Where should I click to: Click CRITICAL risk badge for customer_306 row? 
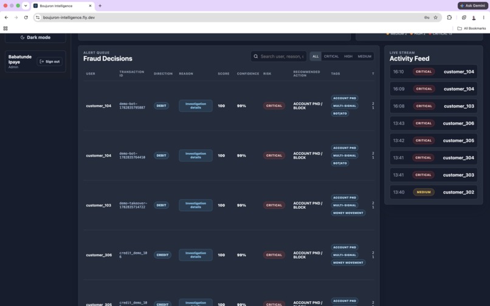(x=274, y=255)
